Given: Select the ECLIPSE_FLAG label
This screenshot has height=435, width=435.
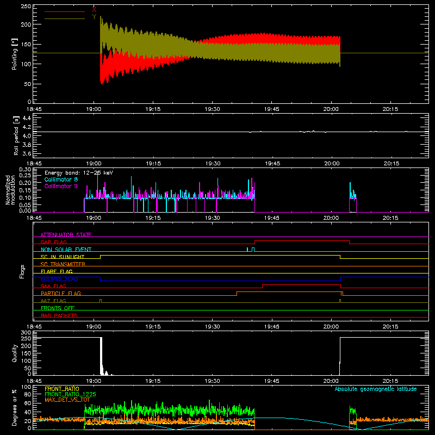Looking at the screenshot, I should pos(59,279).
